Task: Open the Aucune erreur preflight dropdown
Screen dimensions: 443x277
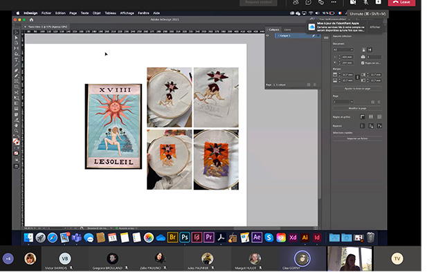Action: tap(136, 228)
